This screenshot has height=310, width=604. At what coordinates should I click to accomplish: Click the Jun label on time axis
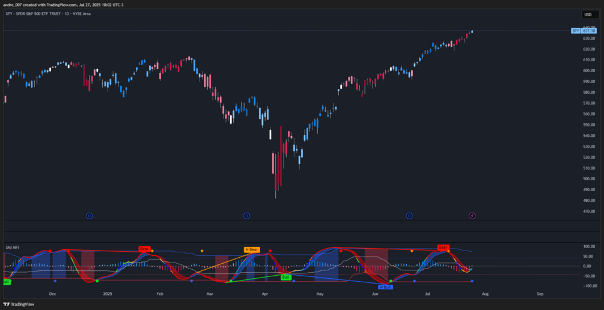[x=375, y=294]
